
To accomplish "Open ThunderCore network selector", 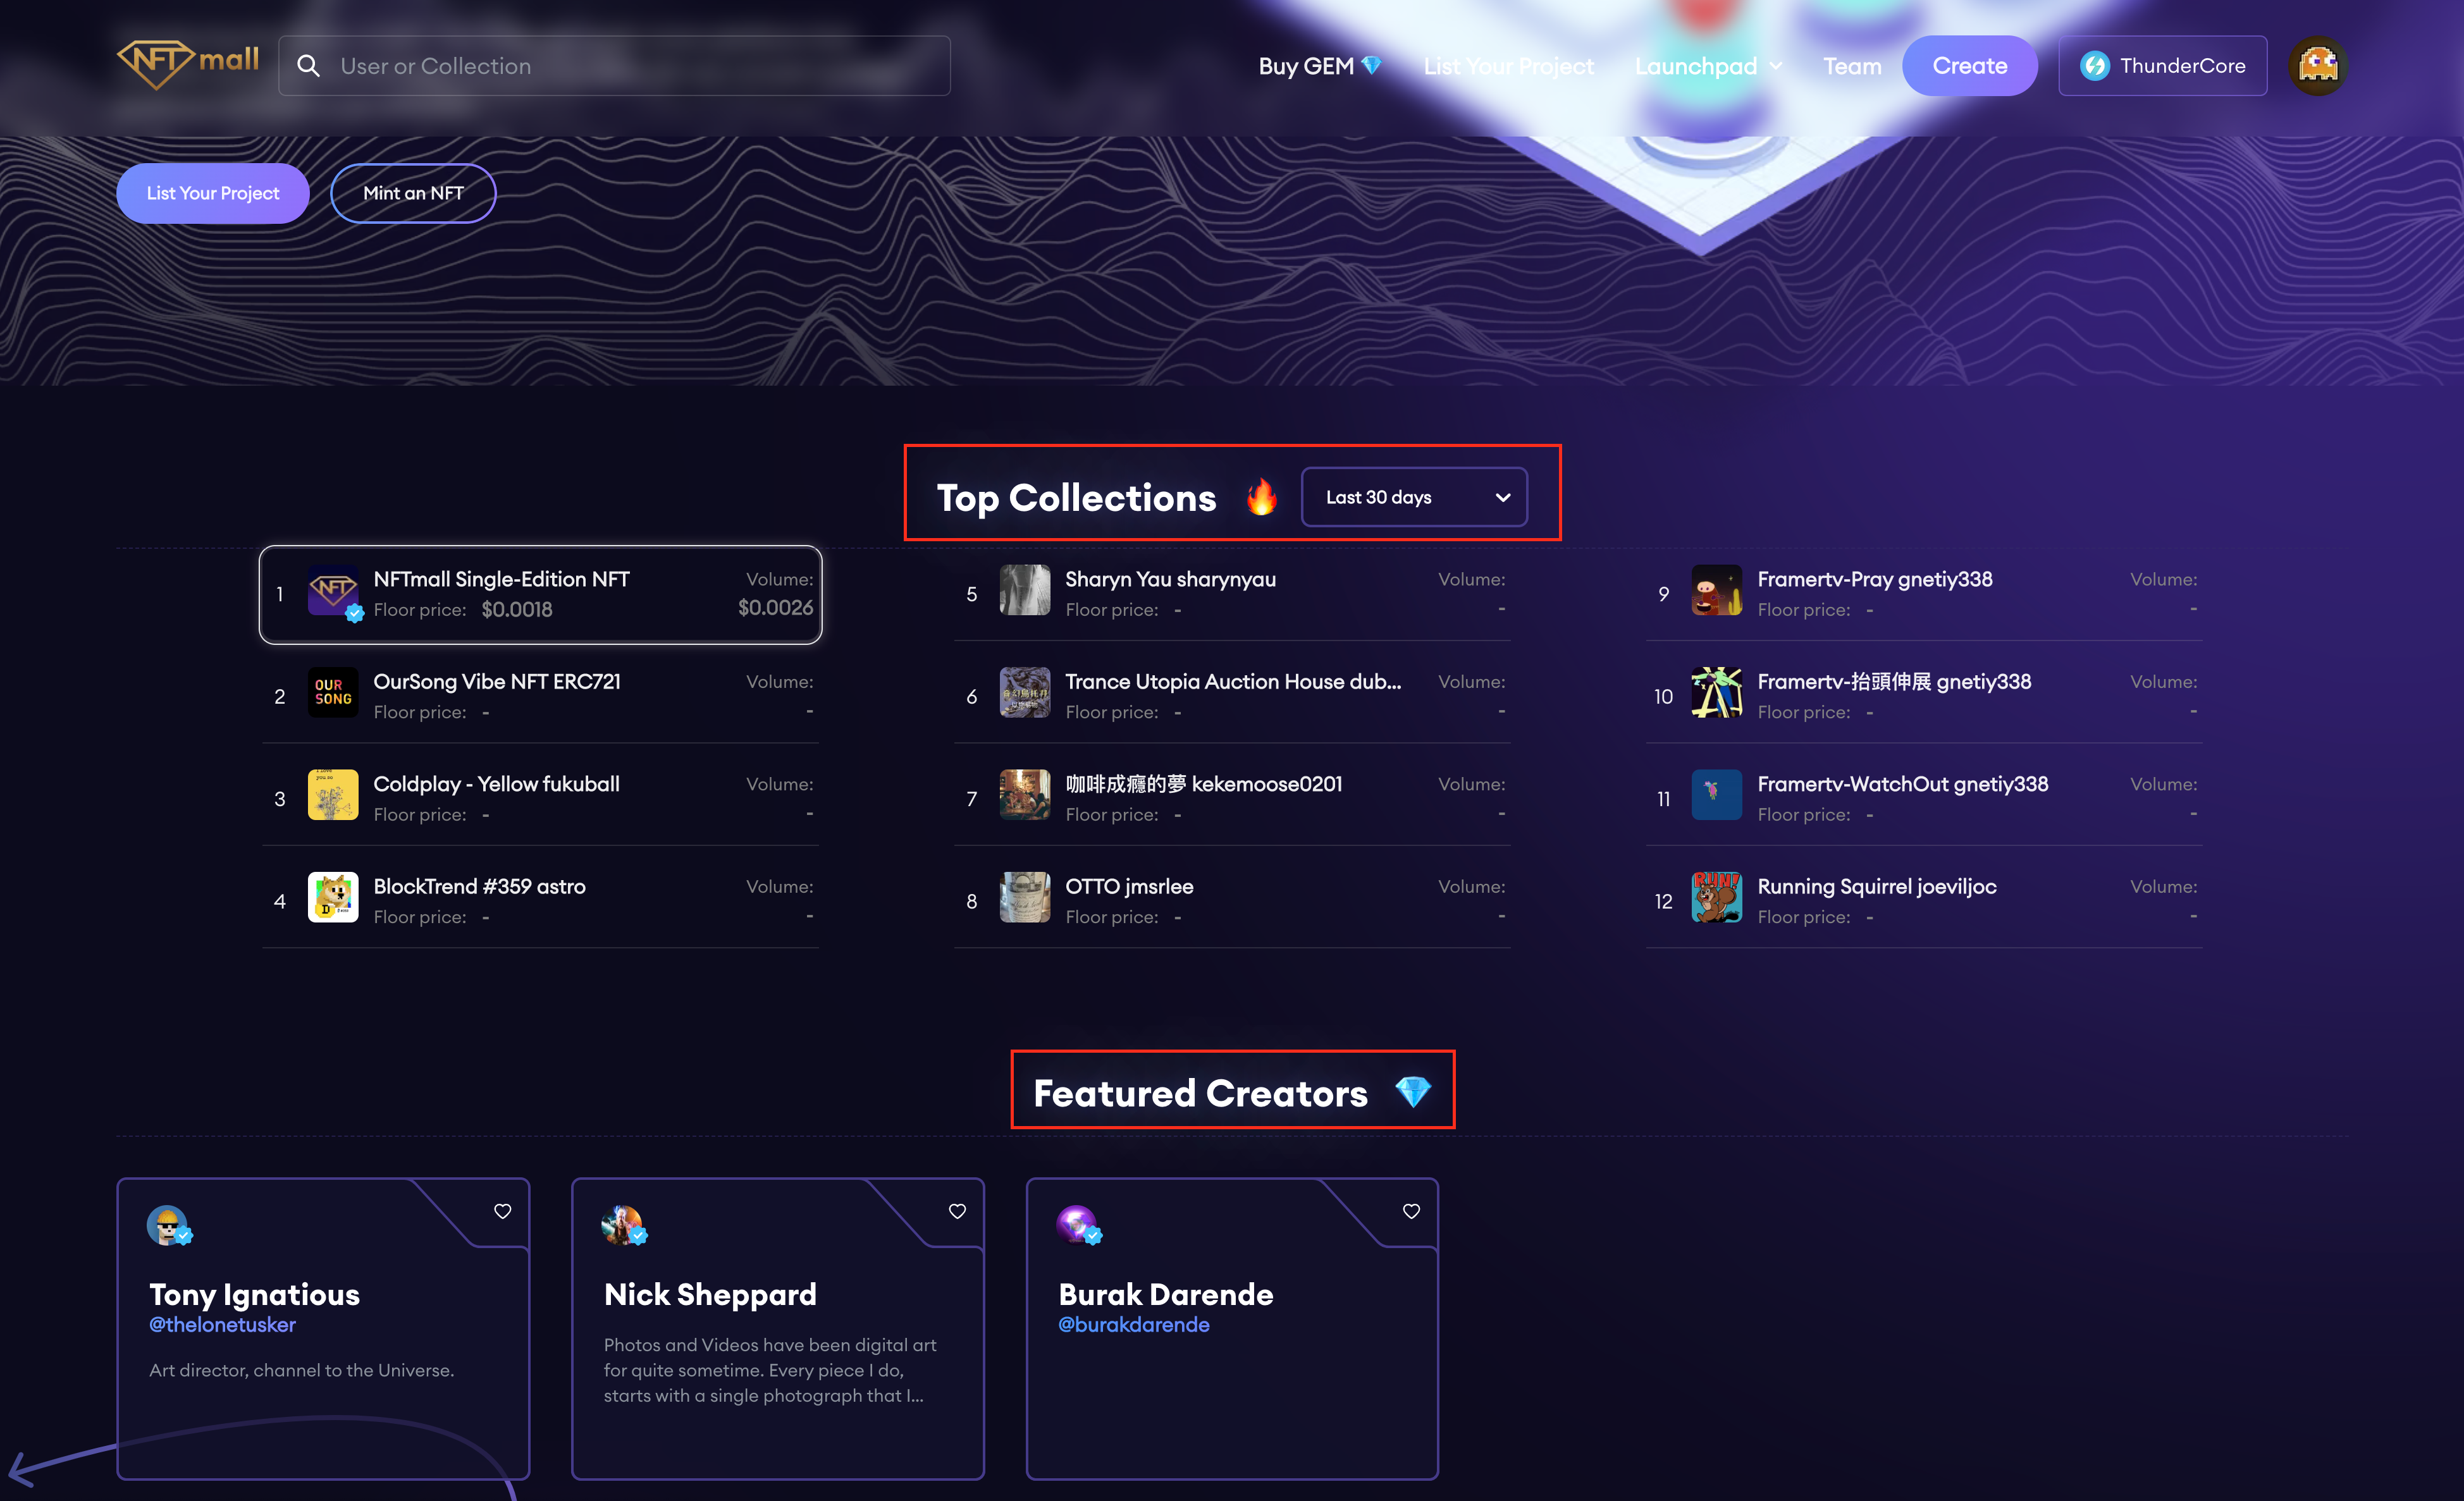I will (x=2162, y=66).
